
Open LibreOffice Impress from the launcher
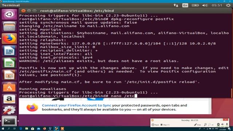pos(9,75)
